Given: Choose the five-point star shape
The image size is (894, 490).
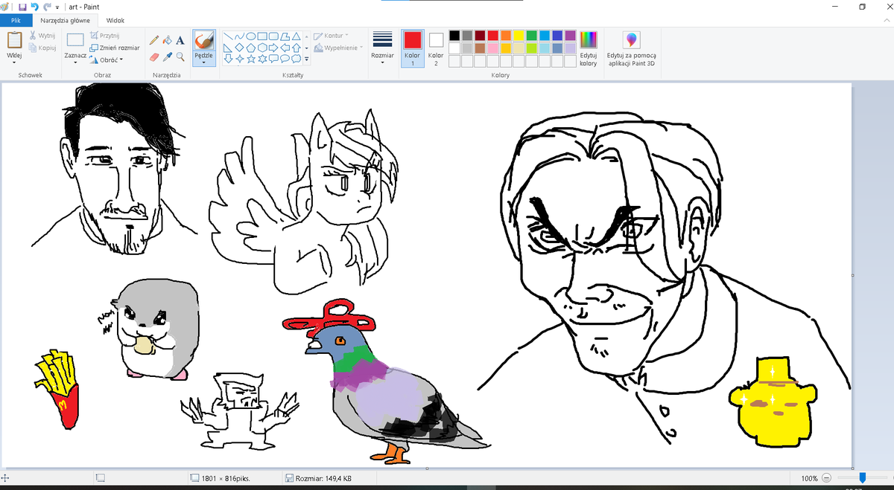Looking at the screenshot, I should (252, 58).
